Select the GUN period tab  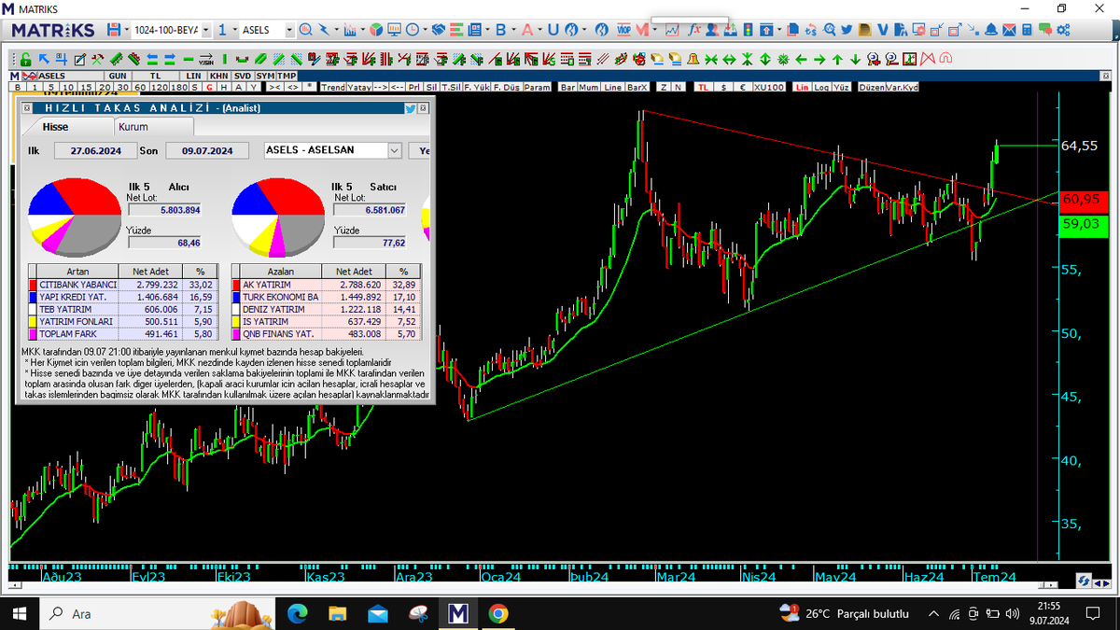118,76
